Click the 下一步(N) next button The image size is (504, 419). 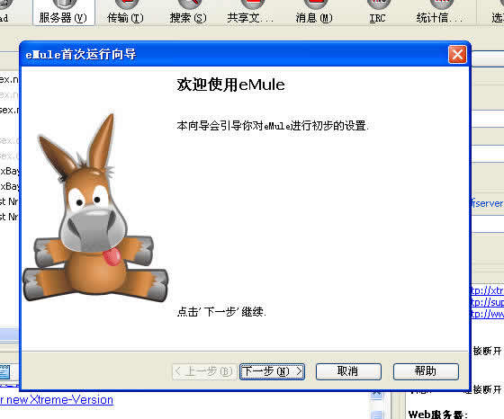pyautogui.click(x=272, y=371)
